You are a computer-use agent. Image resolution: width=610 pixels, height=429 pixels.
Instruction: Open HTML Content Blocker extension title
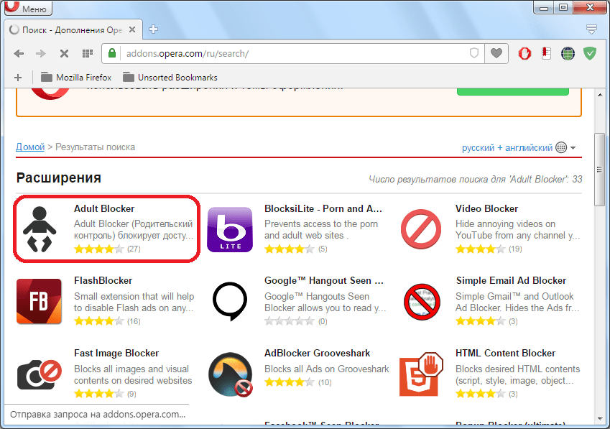(505, 353)
